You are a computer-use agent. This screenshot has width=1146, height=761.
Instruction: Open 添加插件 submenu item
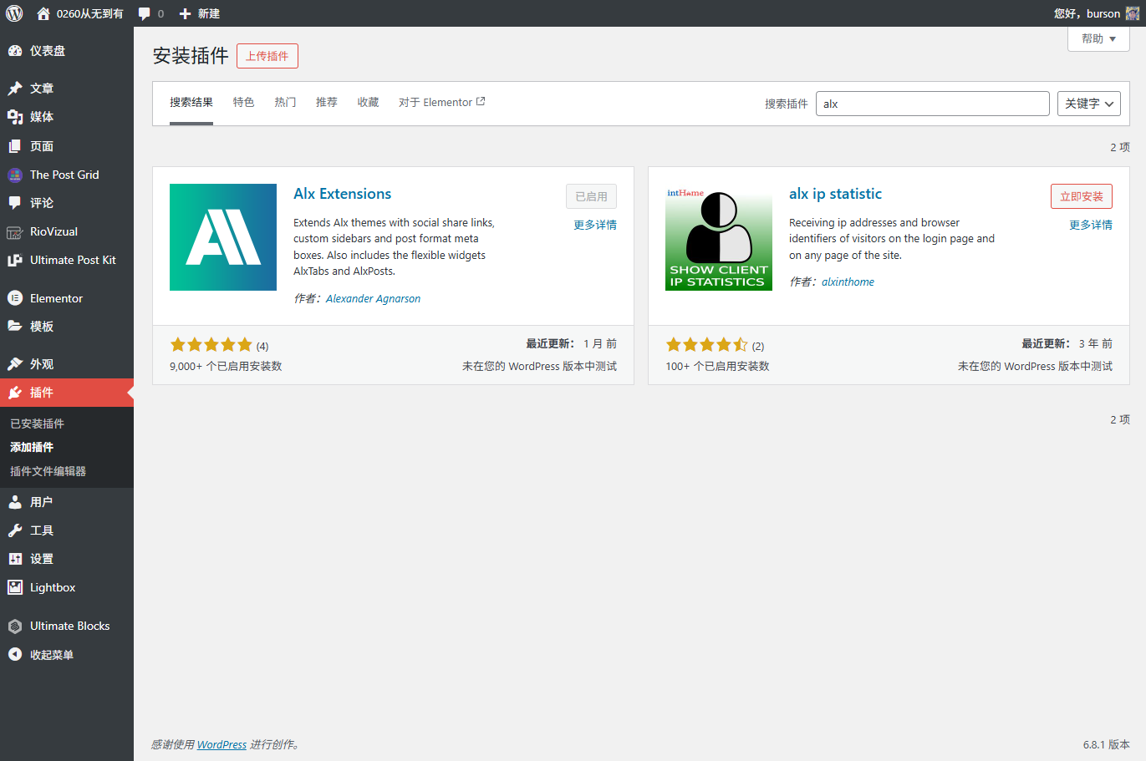pyautogui.click(x=32, y=447)
